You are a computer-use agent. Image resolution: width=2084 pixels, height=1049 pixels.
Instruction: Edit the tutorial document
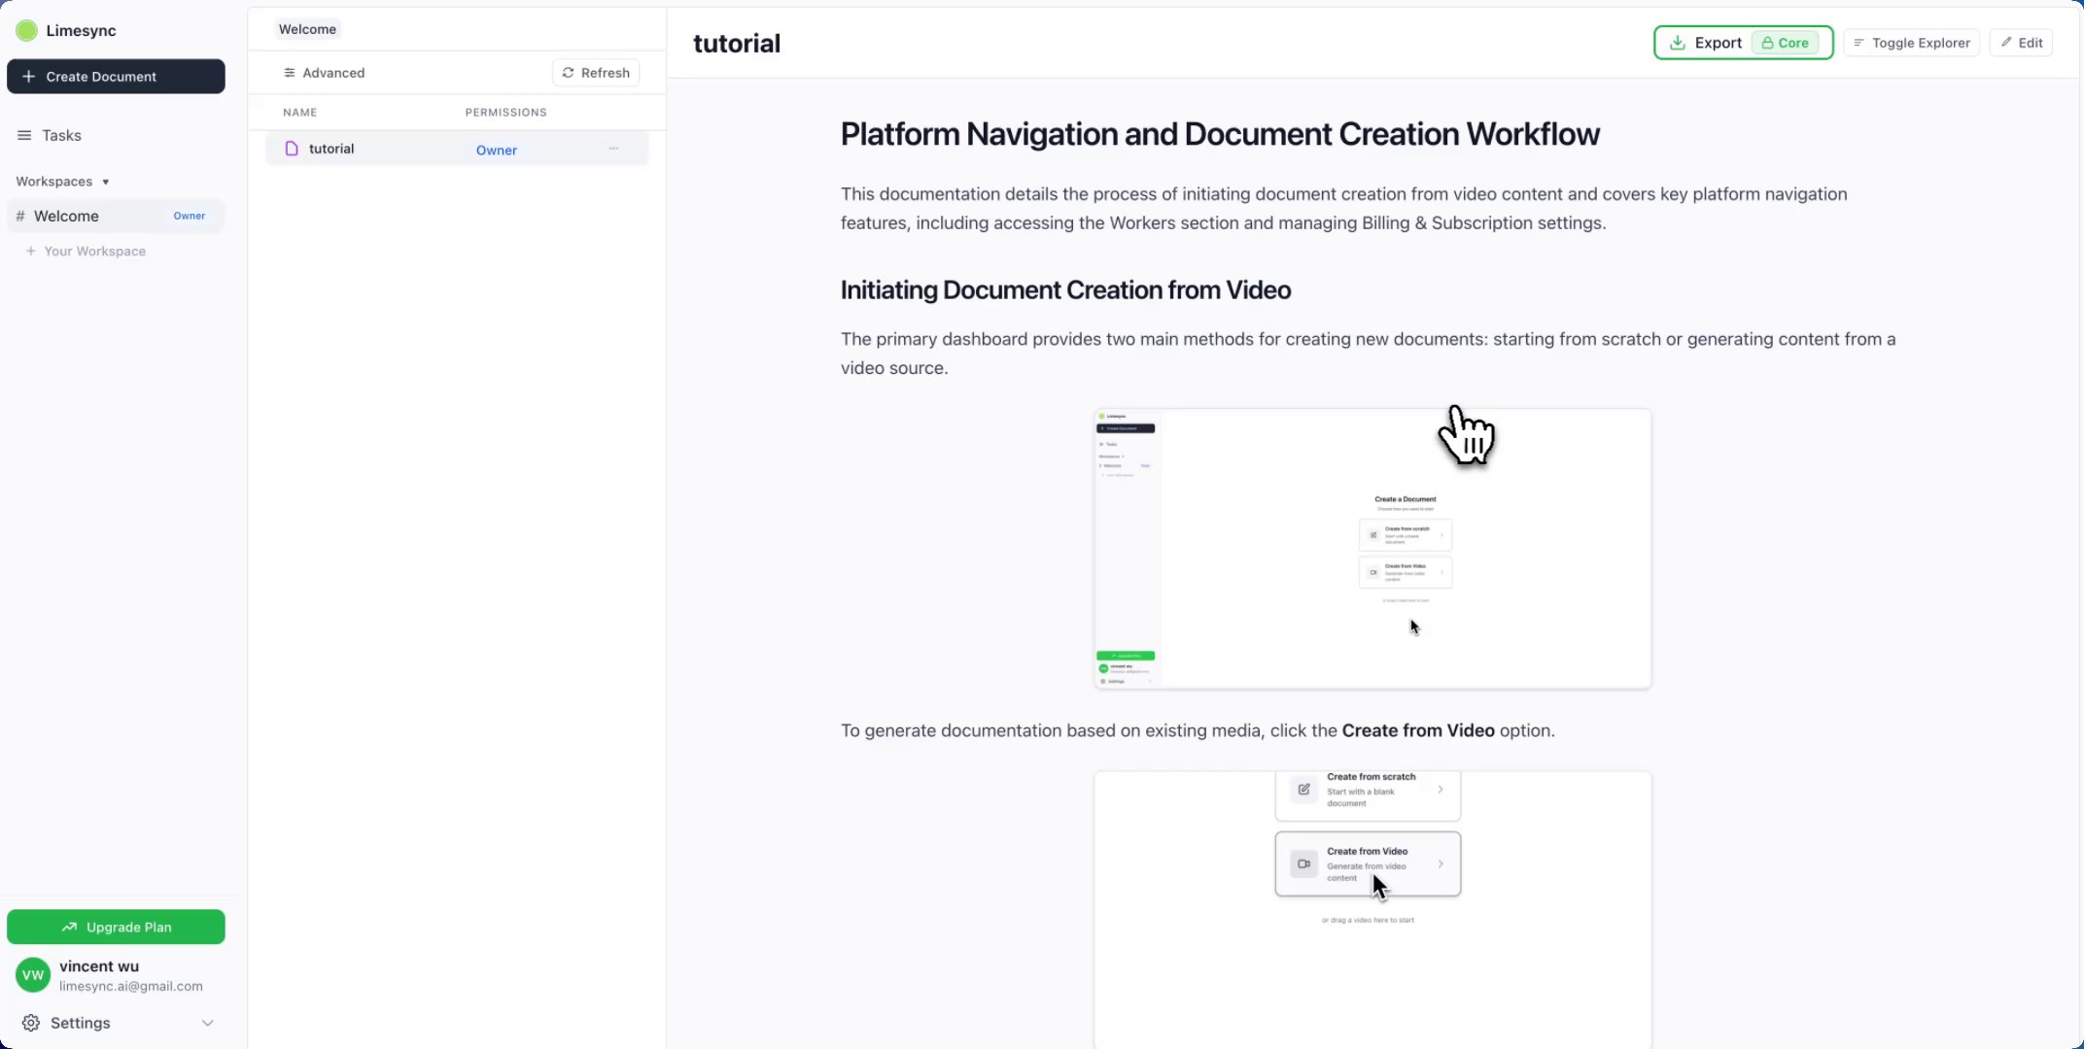point(2021,43)
